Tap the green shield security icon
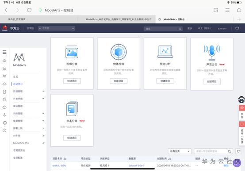 click(40, 10)
